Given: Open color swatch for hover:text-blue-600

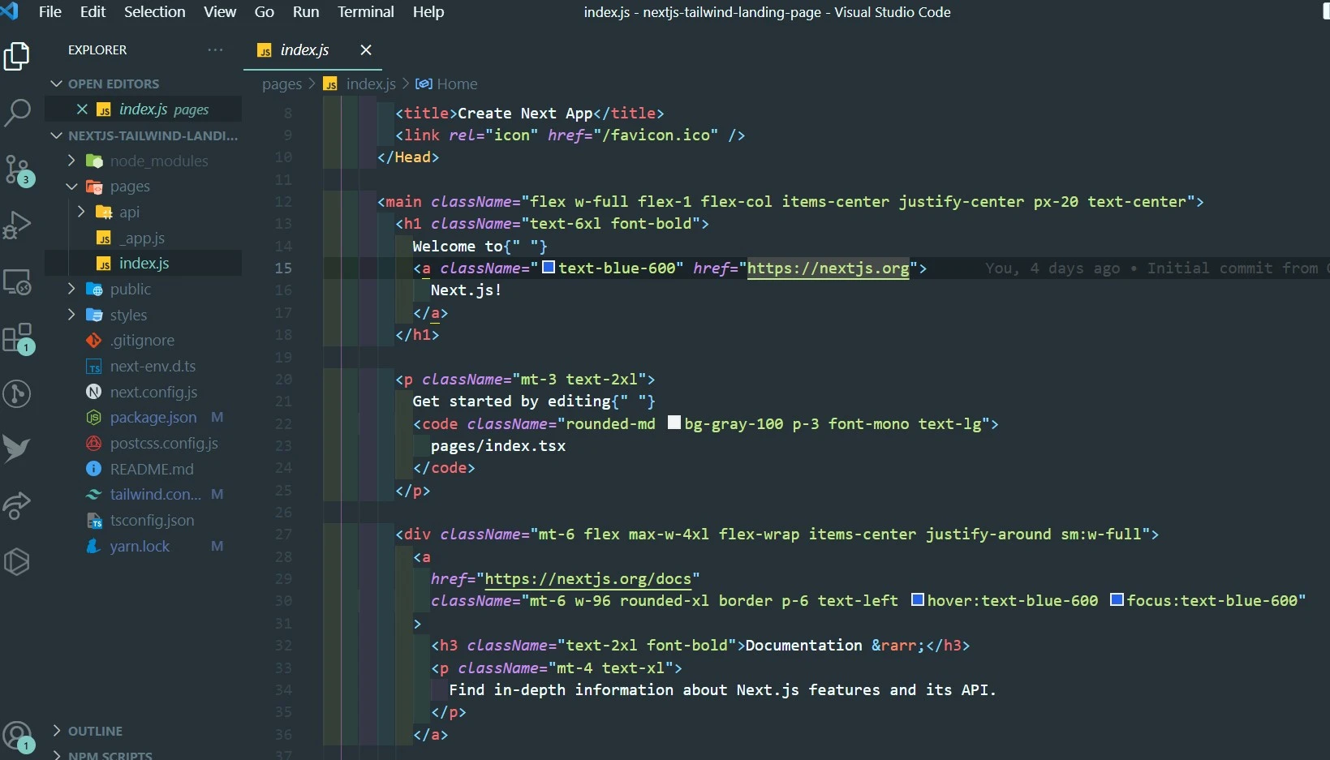Looking at the screenshot, I should pos(918,599).
